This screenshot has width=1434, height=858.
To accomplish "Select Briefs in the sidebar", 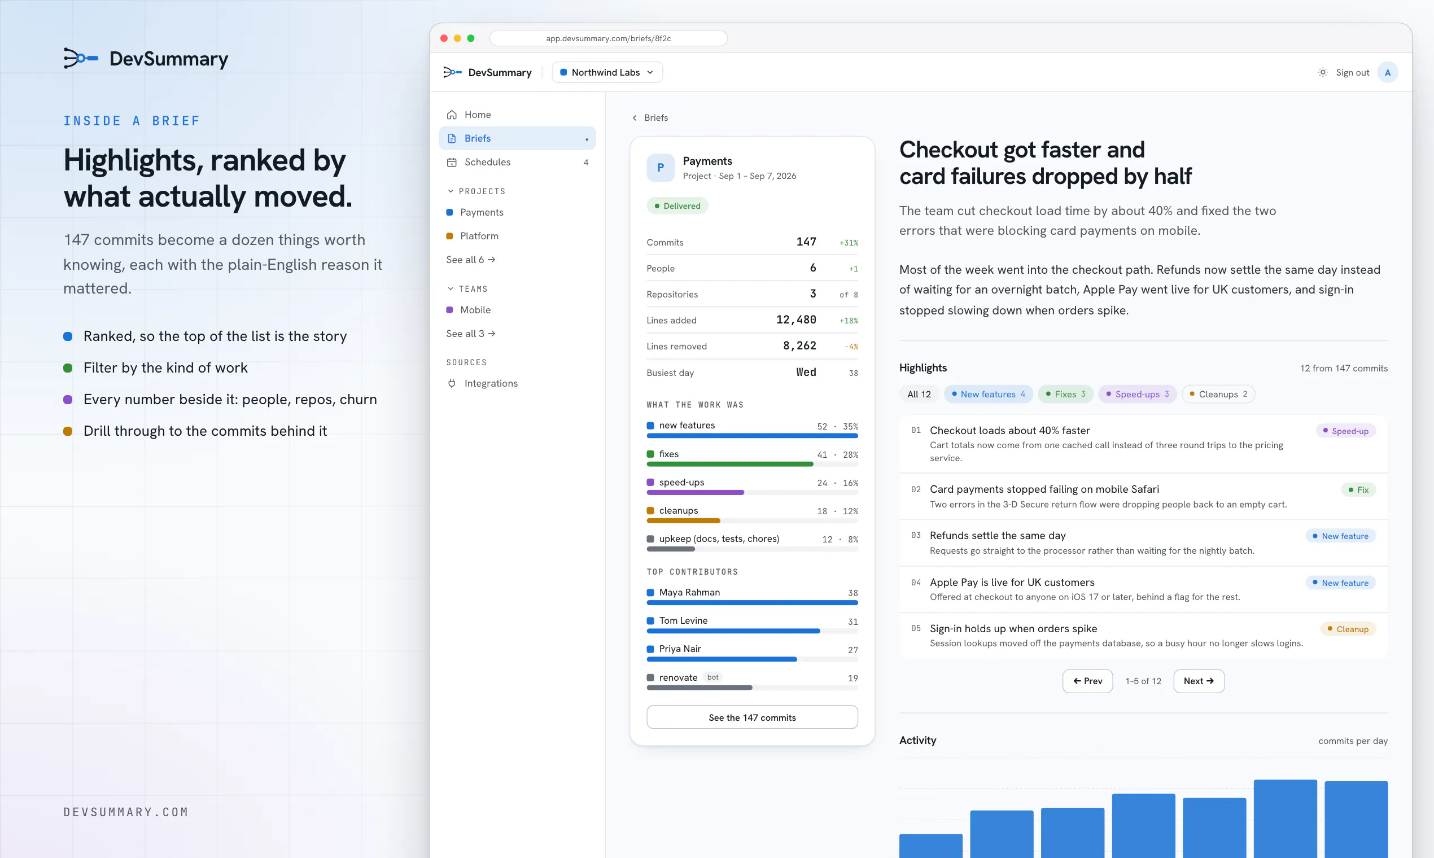I will point(517,138).
